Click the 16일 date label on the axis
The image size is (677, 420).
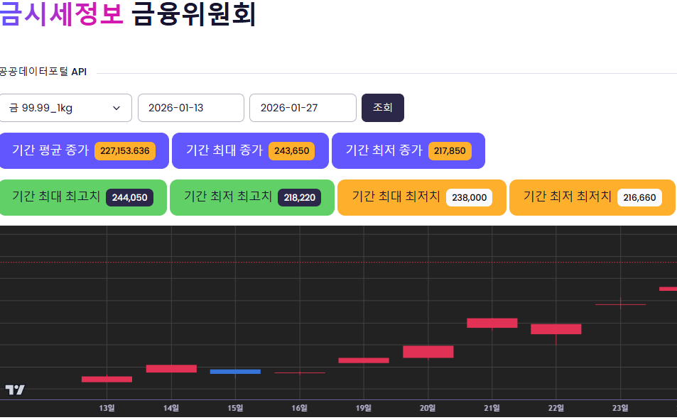point(299,408)
